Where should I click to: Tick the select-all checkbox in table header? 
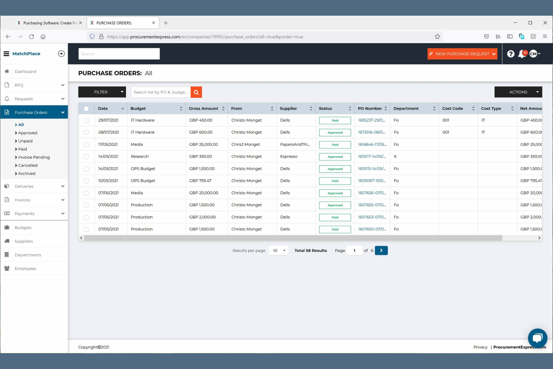coord(86,108)
